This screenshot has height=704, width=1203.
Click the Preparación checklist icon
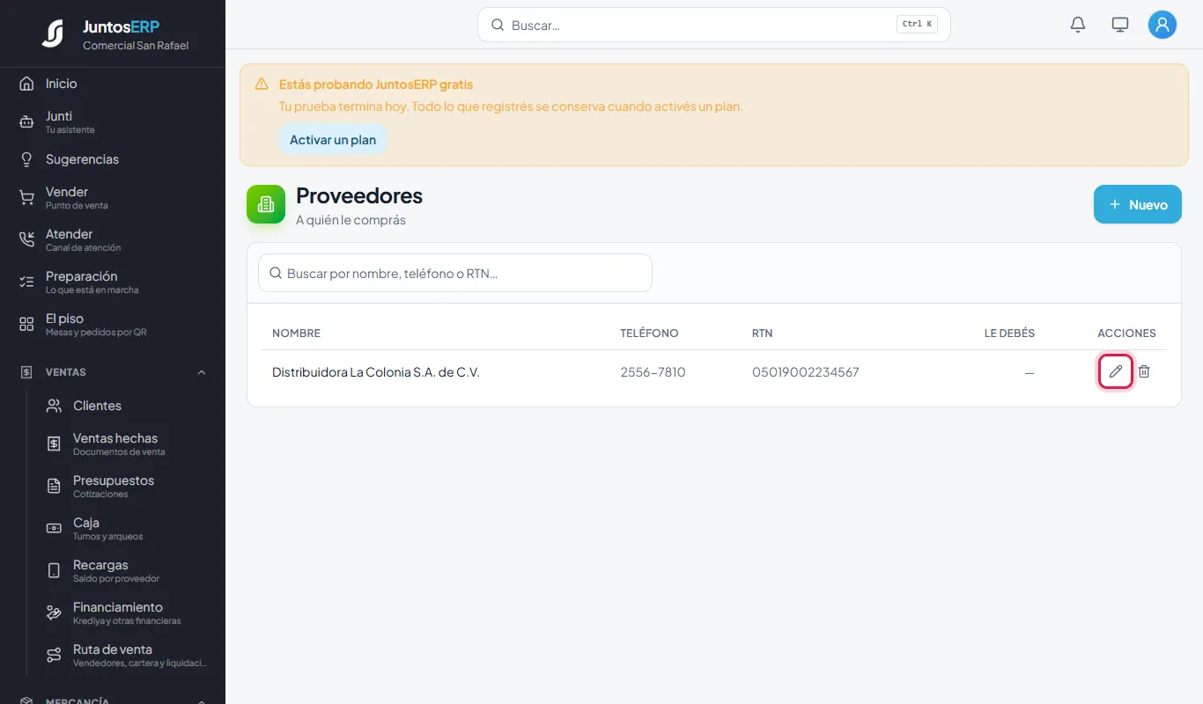click(26, 282)
